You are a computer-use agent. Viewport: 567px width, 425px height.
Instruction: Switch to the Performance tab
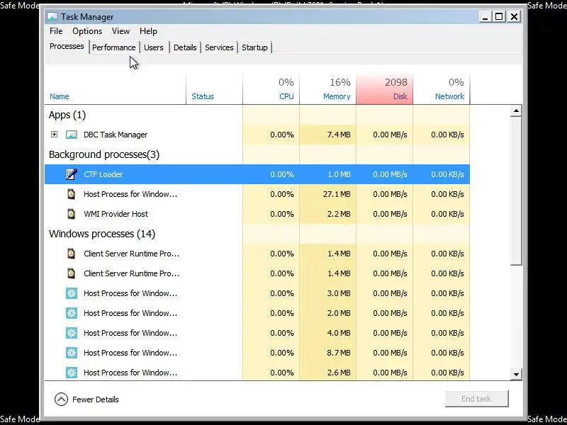[x=113, y=47]
